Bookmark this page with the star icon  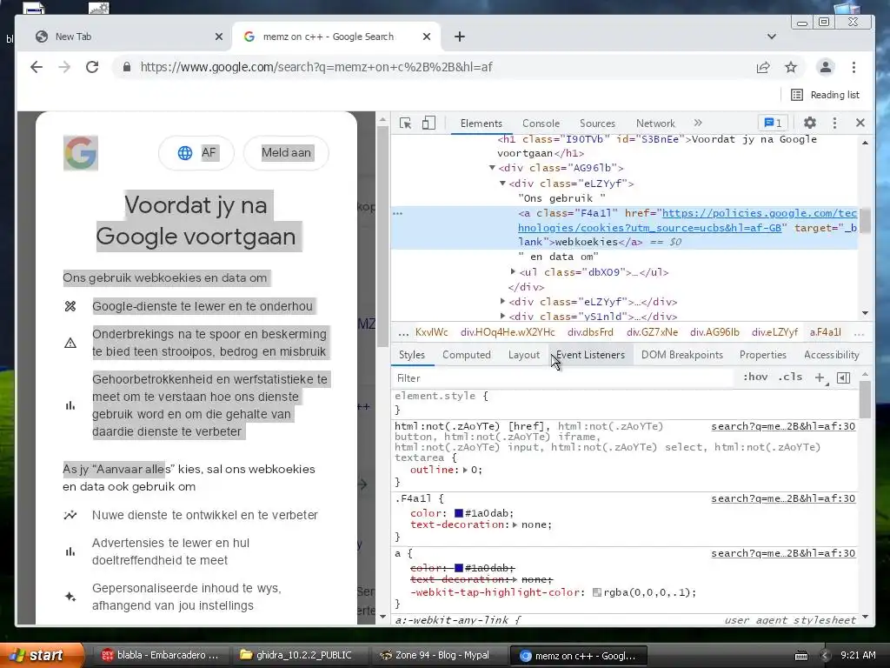click(791, 68)
